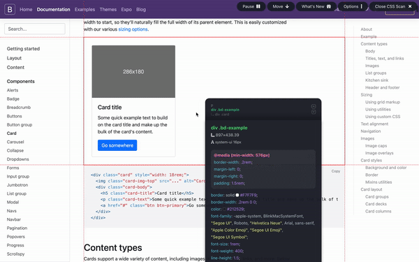Screen dimensions: 419x262
Task: Jump to About in table of contents
Action: [x=367, y=29]
